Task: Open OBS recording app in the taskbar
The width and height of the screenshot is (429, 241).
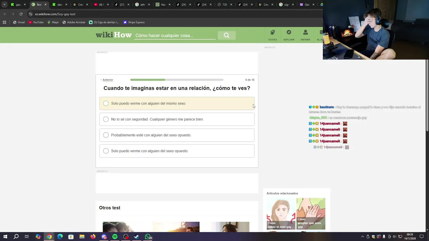Action: point(126,237)
